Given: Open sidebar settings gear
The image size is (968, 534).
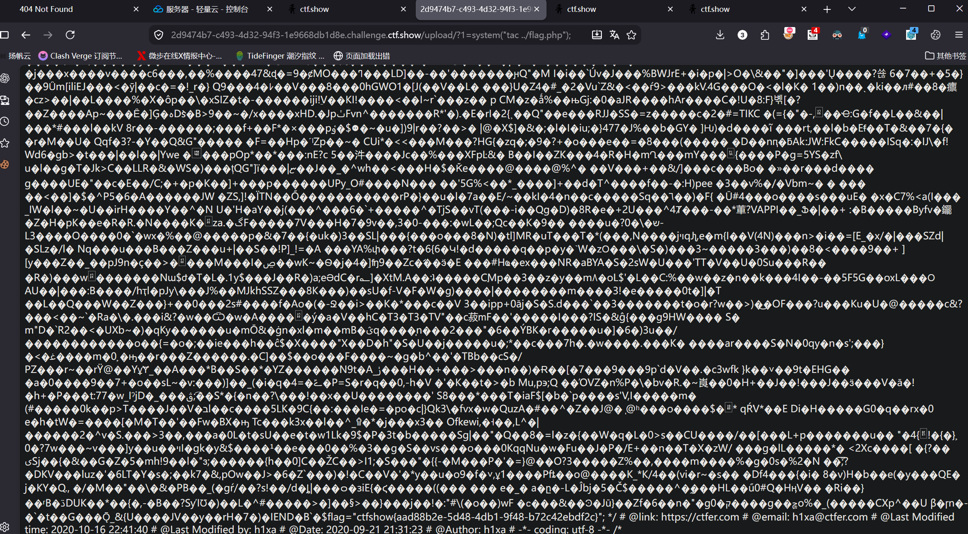Looking at the screenshot, I should point(5,527).
